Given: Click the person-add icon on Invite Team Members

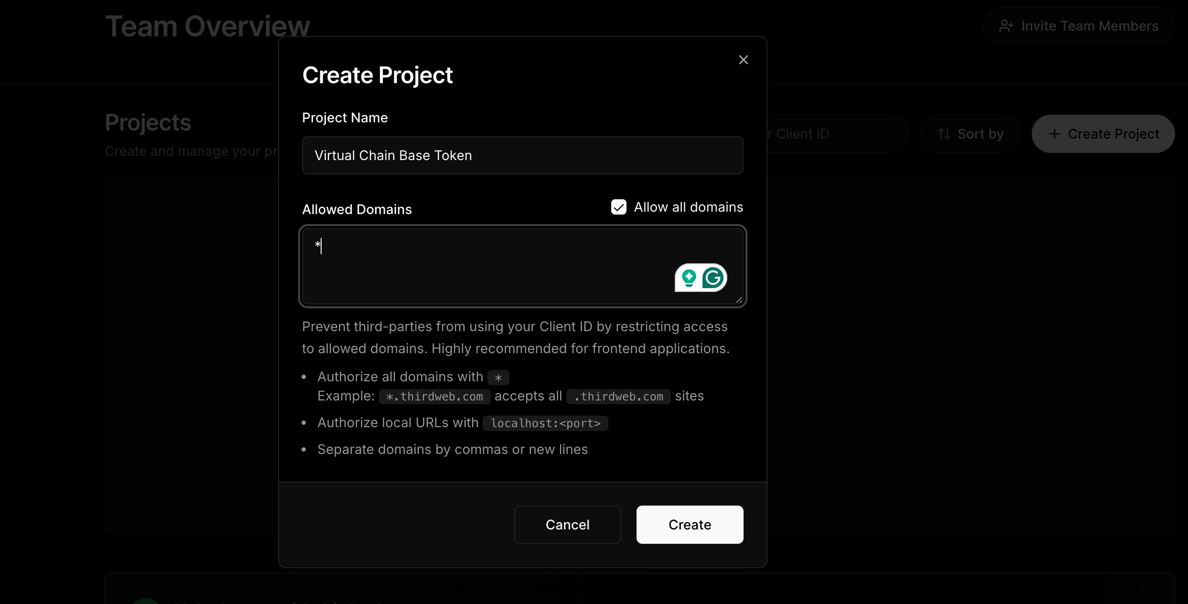Looking at the screenshot, I should 1007,25.
